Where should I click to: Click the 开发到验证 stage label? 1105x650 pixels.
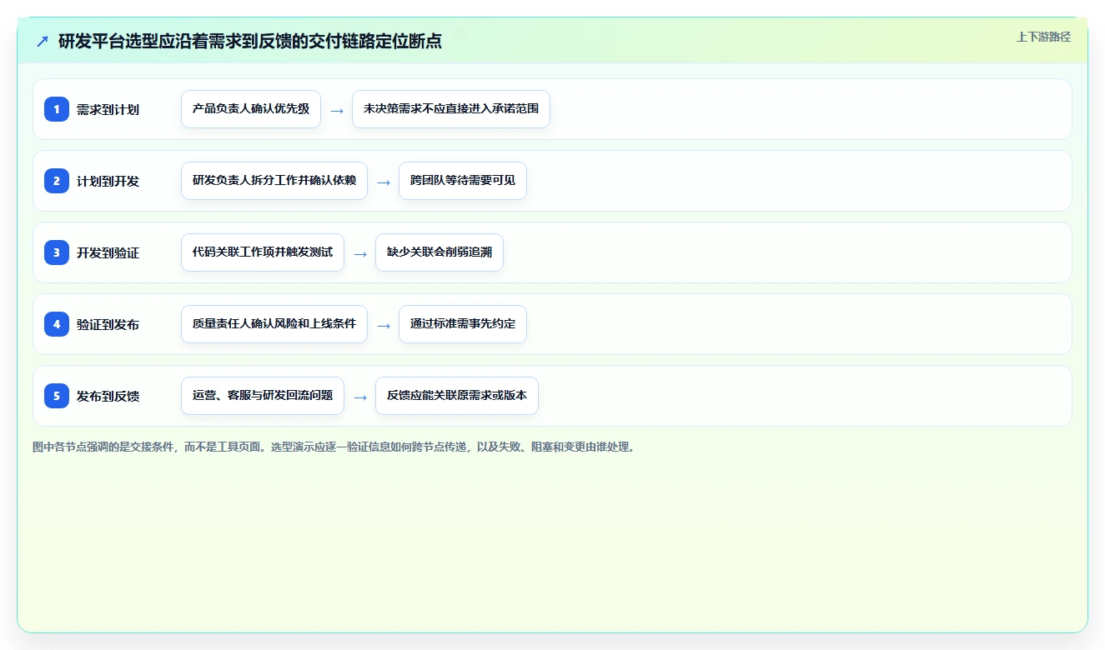tap(108, 253)
